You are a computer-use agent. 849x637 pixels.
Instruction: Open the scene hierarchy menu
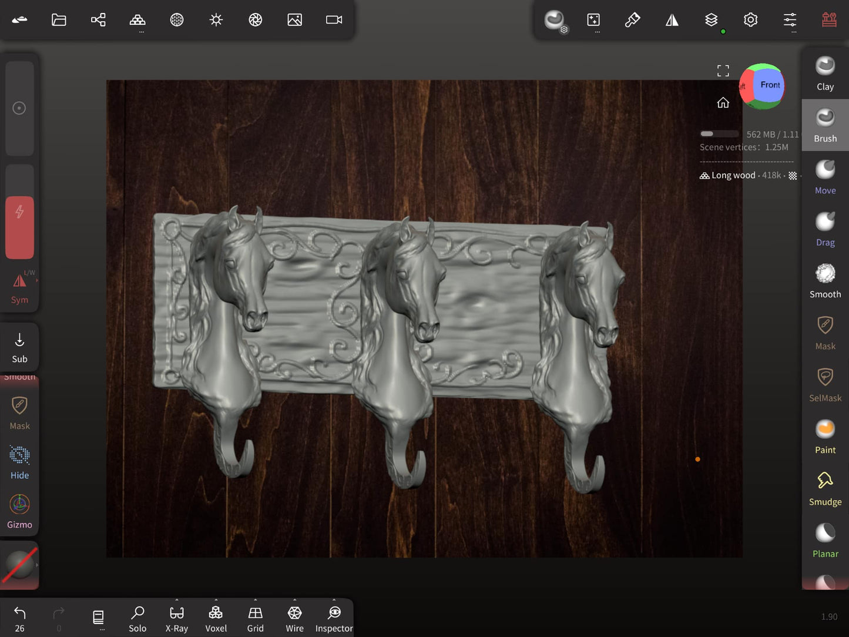(x=98, y=20)
